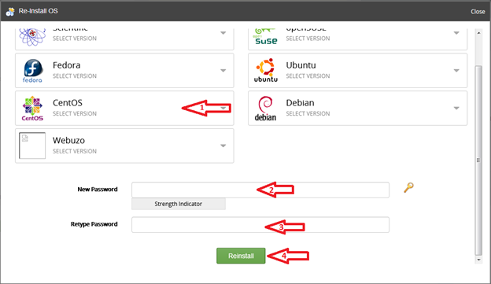Click the scrollbar down arrow
Image resolution: width=491 pixels, height=284 pixels.
[478, 260]
